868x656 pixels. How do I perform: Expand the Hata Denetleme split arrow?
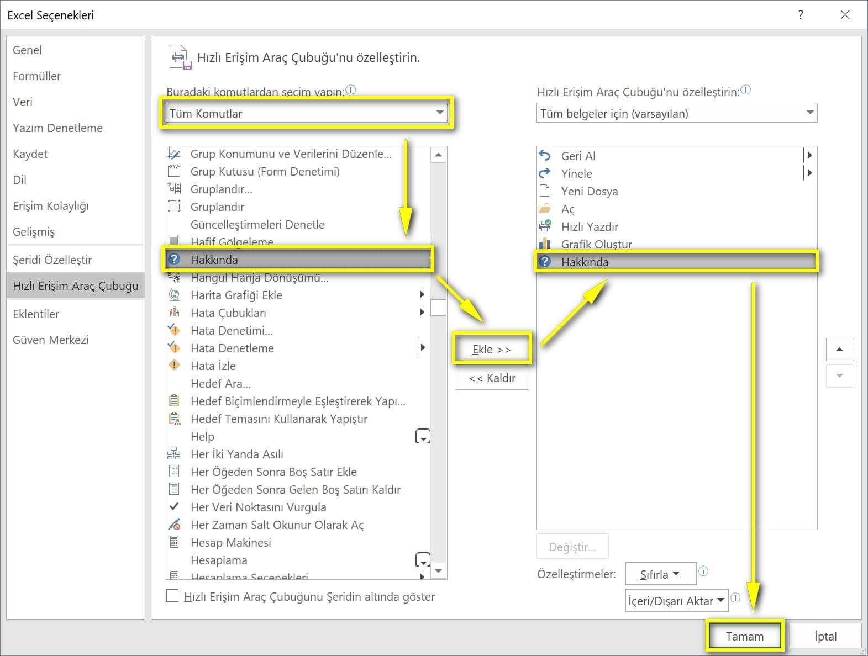click(x=422, y=347)
